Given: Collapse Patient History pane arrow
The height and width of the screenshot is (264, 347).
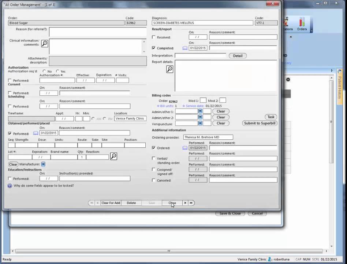Looking at the screenshot, I should [x=332, y=70].
